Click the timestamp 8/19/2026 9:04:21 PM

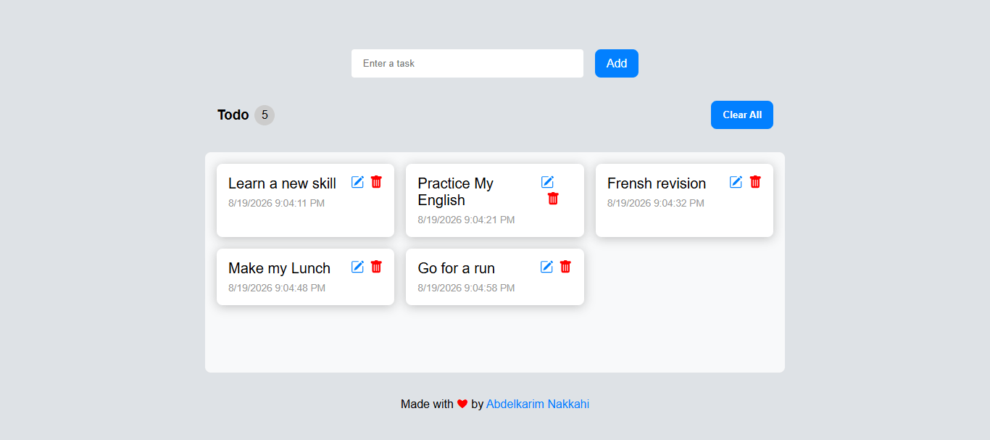(466, 220)
